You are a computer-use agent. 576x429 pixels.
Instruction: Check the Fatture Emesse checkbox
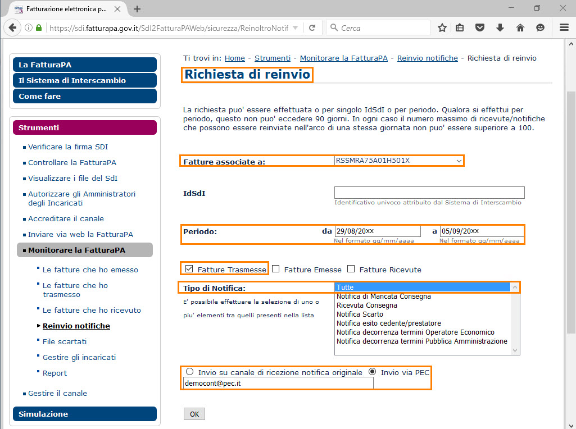pyautogui.click(x=276, y=269)
